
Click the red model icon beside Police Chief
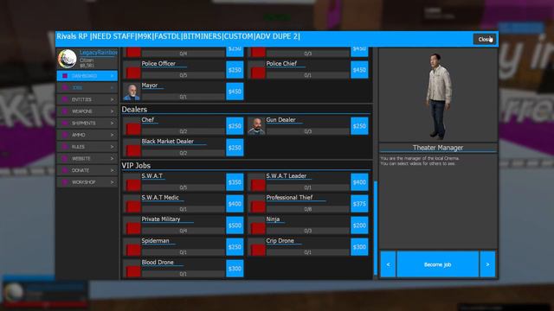(258, 73)
